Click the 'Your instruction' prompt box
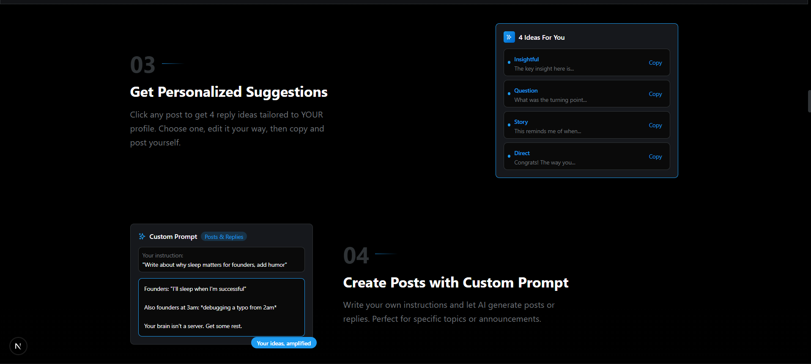The width and height of the screenshot is (811, 364). tap(222, 260)
